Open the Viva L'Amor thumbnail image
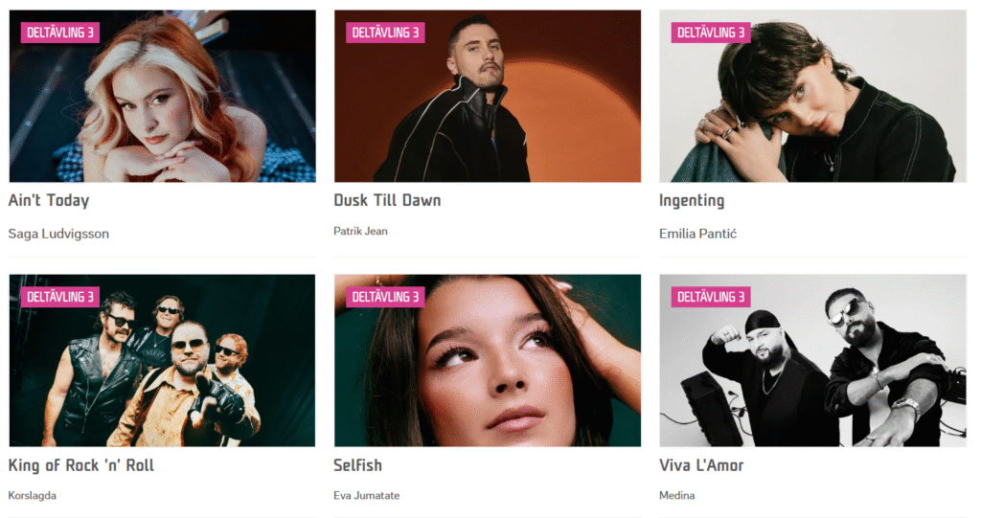The image size is (981, 518). click(x=812, y=360)
